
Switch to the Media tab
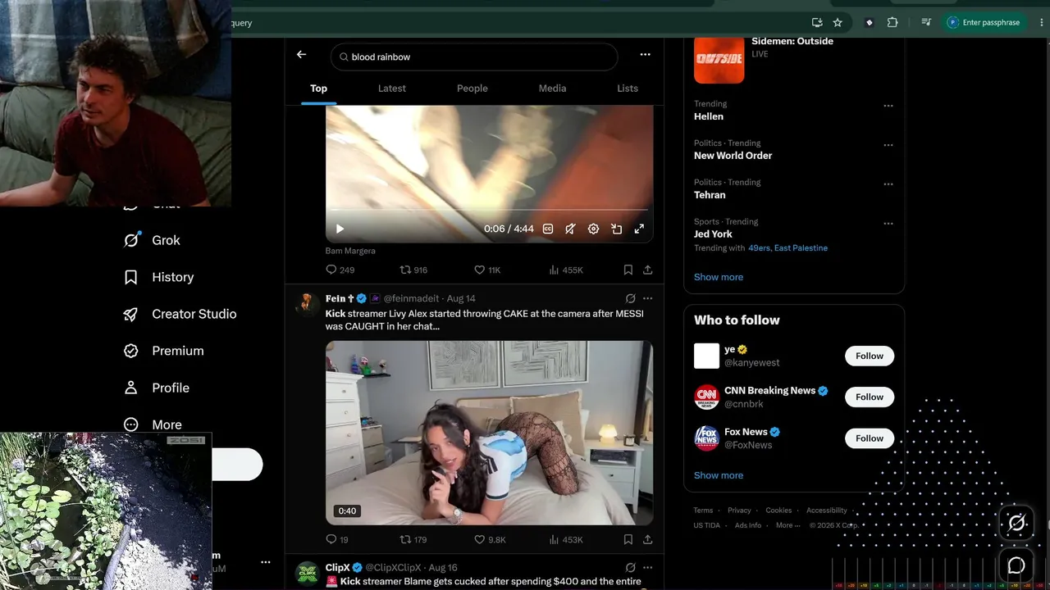(x=553, y=88)
